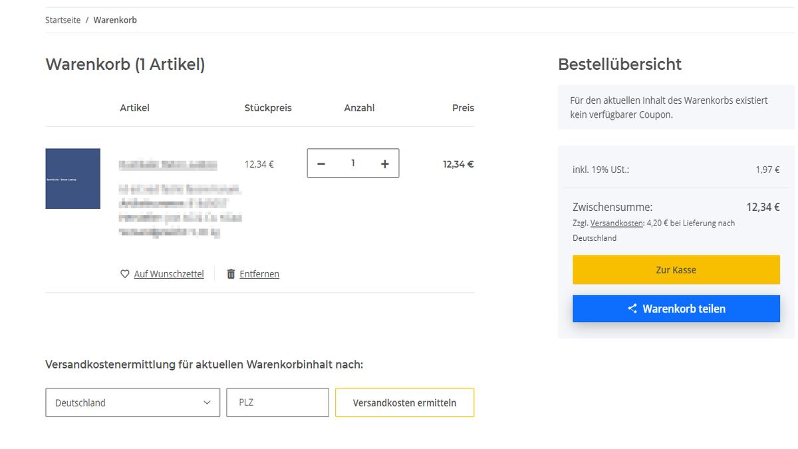The width and height of the screenshot is (798, 449).
Task: Focus the PLZ postal code field
Action: [277, 402]
